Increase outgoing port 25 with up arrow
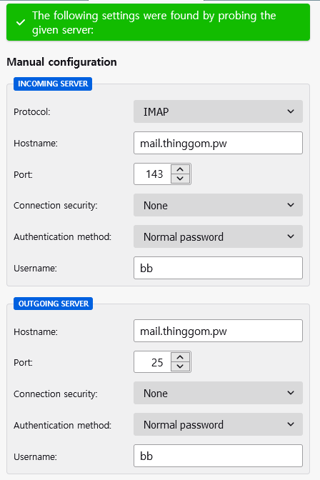 pos(180,357)
